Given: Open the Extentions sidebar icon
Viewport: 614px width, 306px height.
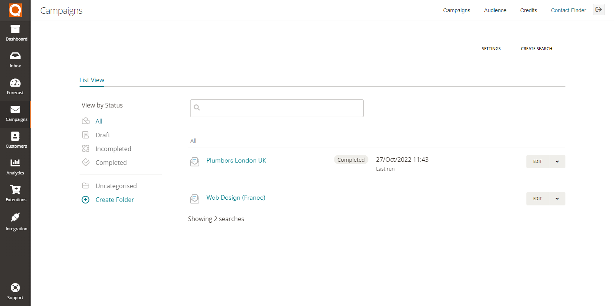Looking at the screenshot, I should 15,193.
